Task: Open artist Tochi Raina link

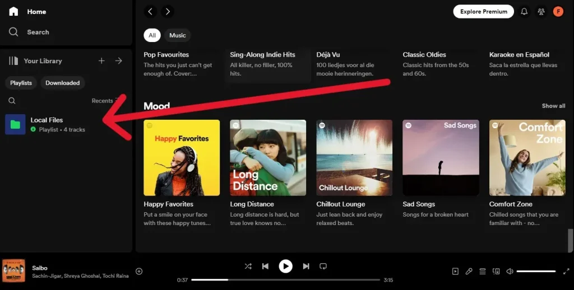Action: [115, 276]
